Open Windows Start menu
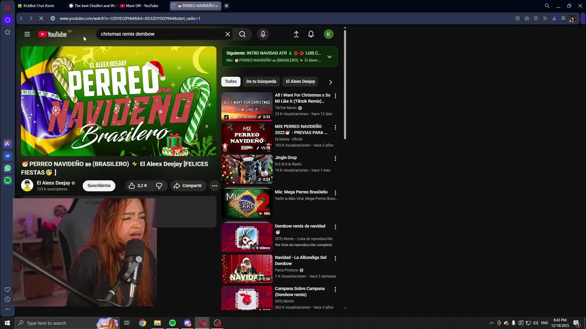This screenshot has height=329, width=586. [7, 323]
